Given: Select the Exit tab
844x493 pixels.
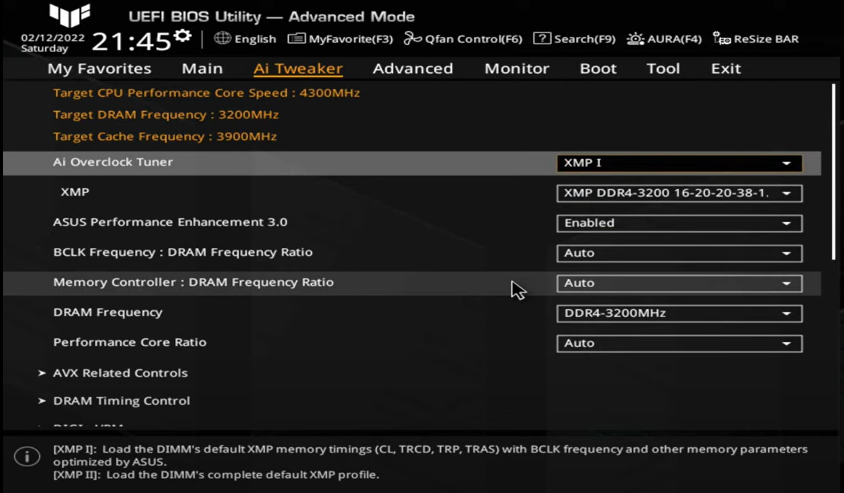Looking at the screenshot, I should coord(726,69).
